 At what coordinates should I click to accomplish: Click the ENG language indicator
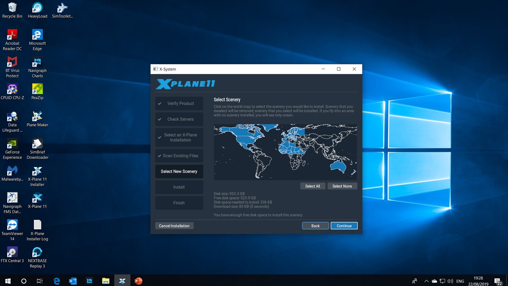[460, 281]
